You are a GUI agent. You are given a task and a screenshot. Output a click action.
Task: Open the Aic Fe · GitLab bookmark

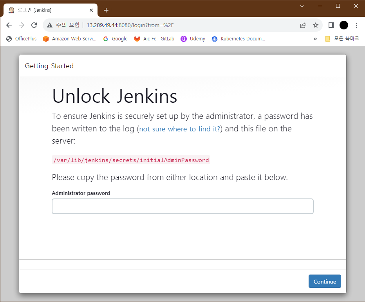(x=154, y=39)
